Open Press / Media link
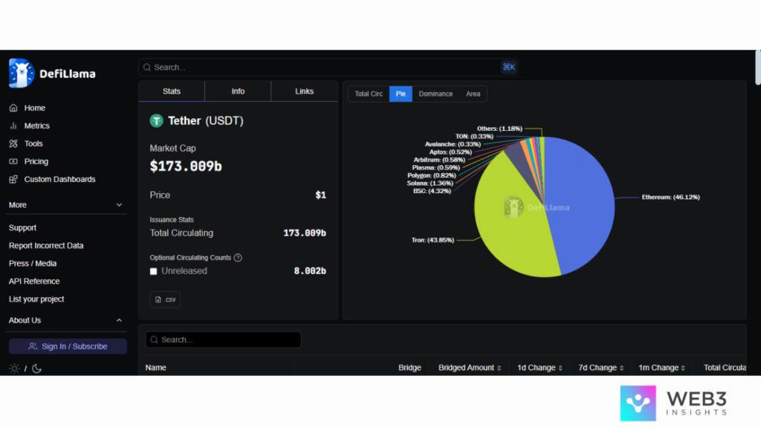The width and height of the screenshot is (761, 428). 33,264
